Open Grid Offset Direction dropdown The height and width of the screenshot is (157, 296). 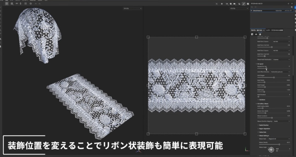(280, 72)
